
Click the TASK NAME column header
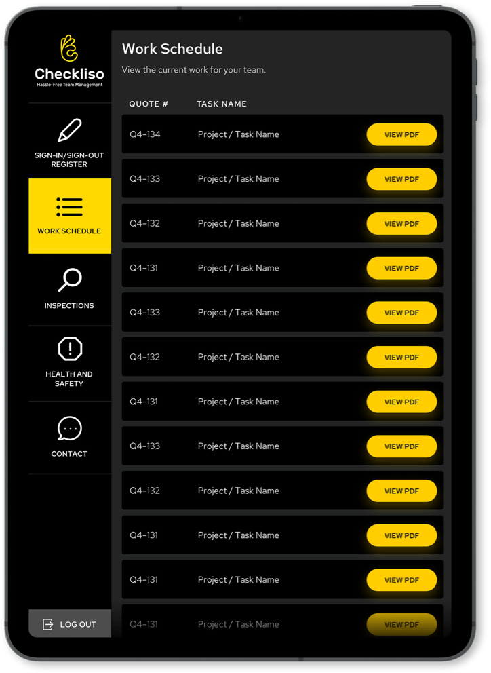click(x=222, y=104)
